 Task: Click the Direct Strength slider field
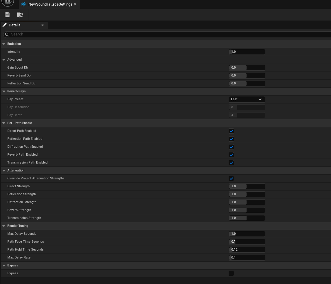click(x=247, y=186)
